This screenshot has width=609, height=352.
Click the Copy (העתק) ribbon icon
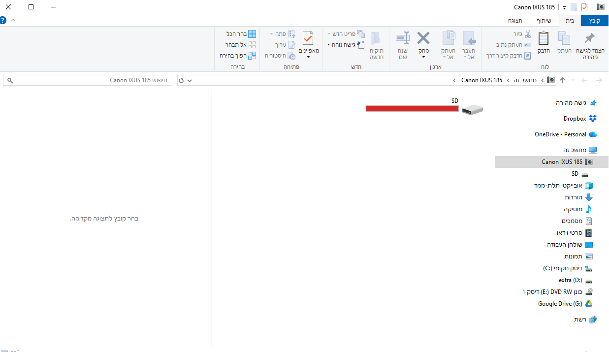(x=564, y=38)
